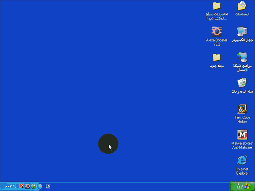The height and width of the screenshot is (191, 255).
Task: Click the Alexa Booster v3.2 icon label
Action: pos(216,42)
